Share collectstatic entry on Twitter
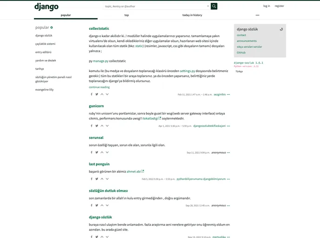The width and height of the screenshot is (320, 238). click(97, 94)
